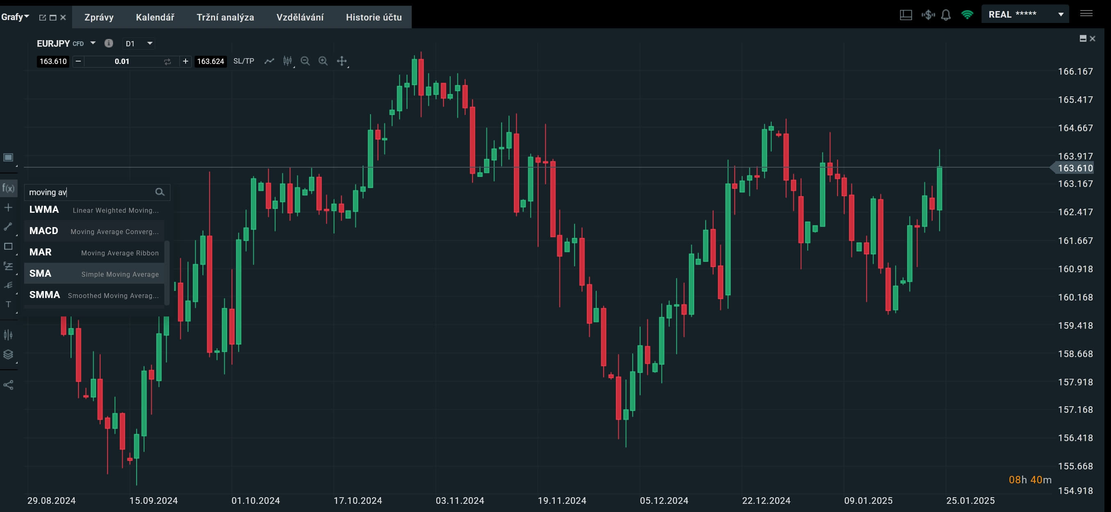
Task: Open the Tržní analýza tab
Action: click(225, 17)
